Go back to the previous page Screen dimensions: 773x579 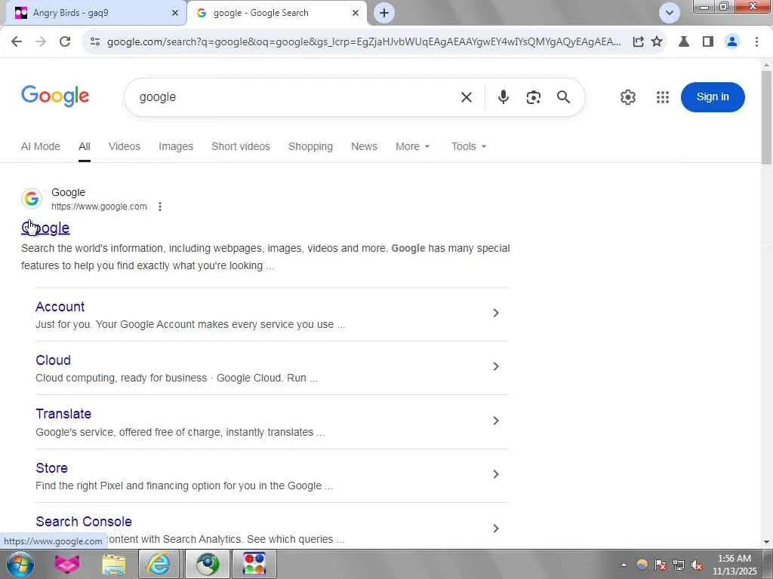pos(17,42)
